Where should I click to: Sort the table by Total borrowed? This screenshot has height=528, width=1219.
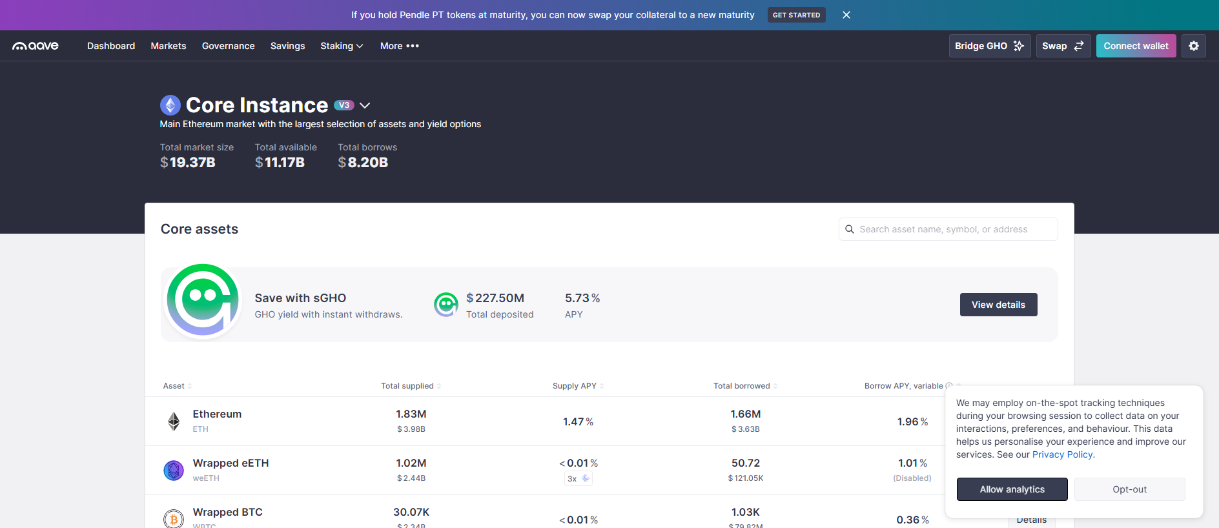[745, 386]
